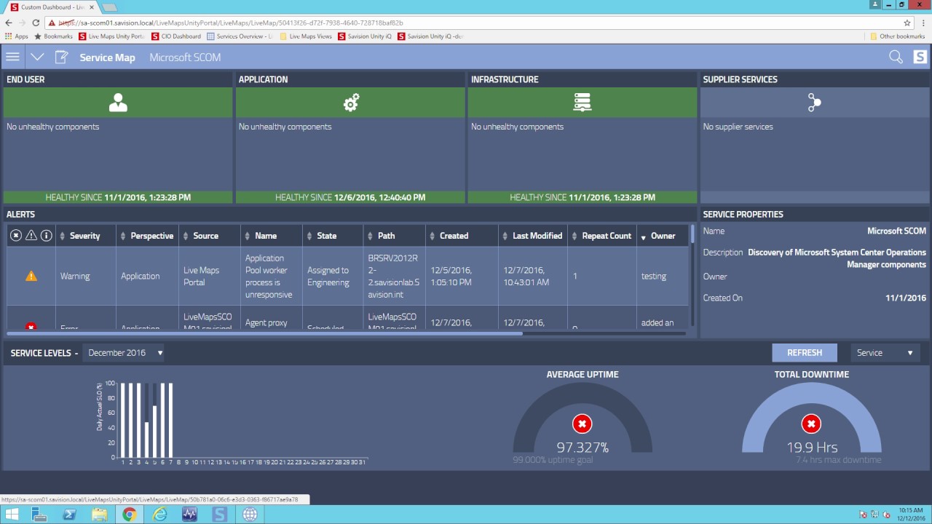Sort alerts by Last Modified column
The height and width of the screenshot is (524, 932).
click(533, 236)
